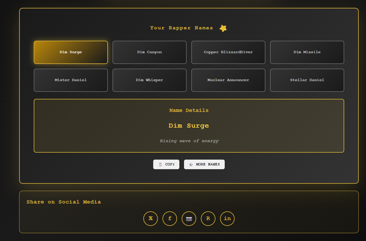Click the Dim Surge meaning text

coord(189,141)
